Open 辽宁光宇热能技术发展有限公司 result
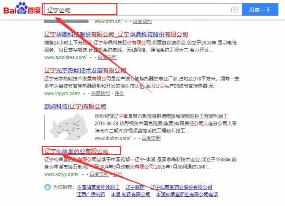This screenshot has height=206, width=285. [85, 70]
